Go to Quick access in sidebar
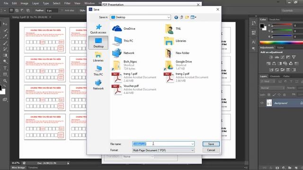Screen dimensions: 303x170 [98, 29]
